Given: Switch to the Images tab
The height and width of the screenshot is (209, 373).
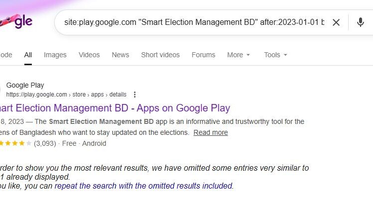Looking at the screenshot, I should [x=54, y=55].
